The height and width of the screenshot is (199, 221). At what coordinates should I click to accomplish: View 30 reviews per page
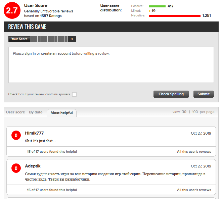pyautogui.click(x=184, y=112)
